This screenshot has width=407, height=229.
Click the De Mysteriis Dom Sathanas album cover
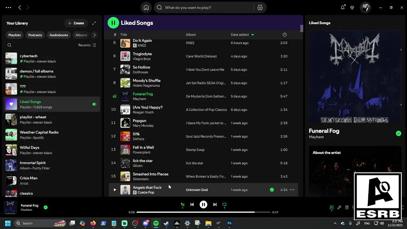pos(355,76)
